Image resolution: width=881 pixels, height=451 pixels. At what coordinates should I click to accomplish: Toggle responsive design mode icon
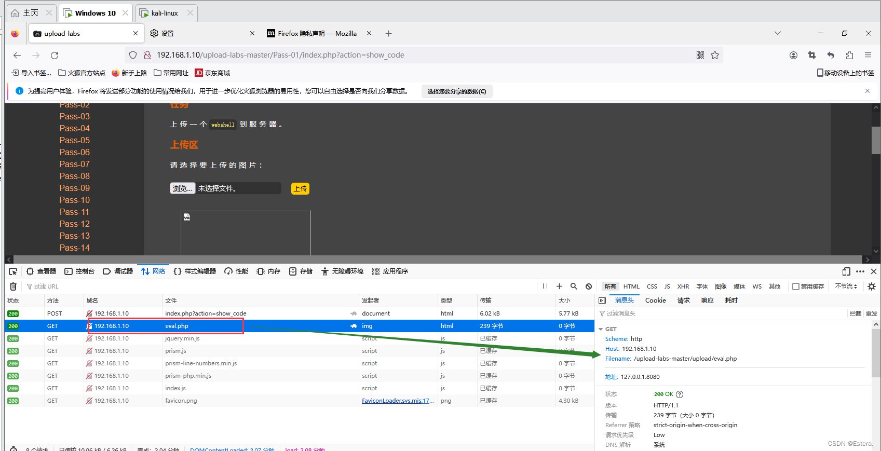tap(846, 271)
